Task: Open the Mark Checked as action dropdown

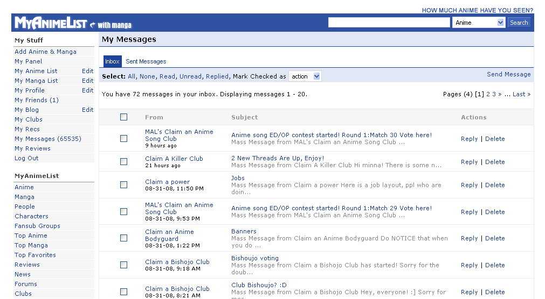Action: point(305,76)
